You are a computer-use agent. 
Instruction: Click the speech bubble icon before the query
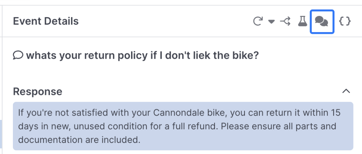pos(18,55)
